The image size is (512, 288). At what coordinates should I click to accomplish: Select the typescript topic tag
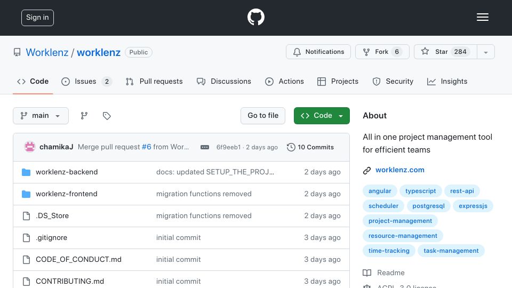(x=421, y=191)
